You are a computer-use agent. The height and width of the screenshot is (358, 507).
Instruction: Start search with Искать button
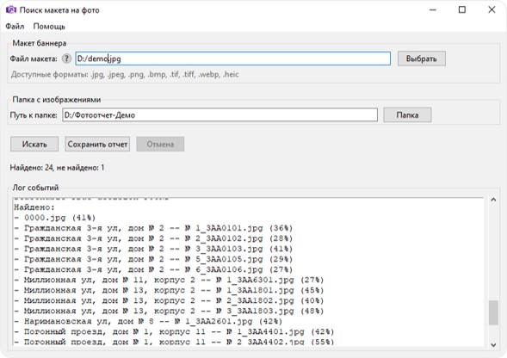pyautogui.click(x=34, y=144)
